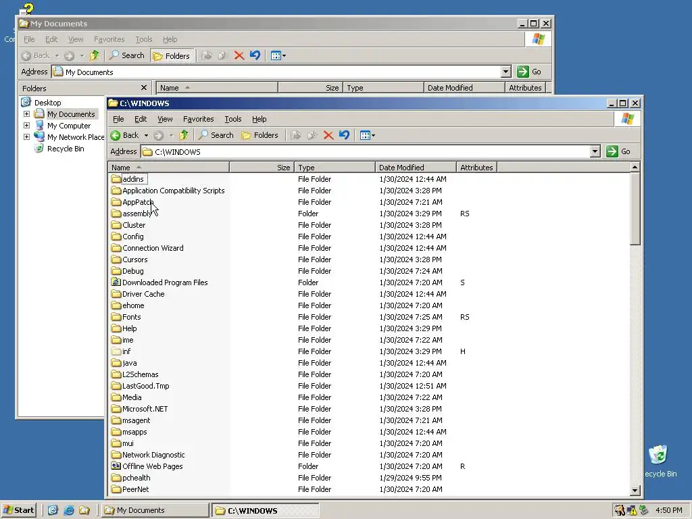Select the hidden inf folder icon
The height and width of the screenshot is (519, 692).
click(116, 351)
